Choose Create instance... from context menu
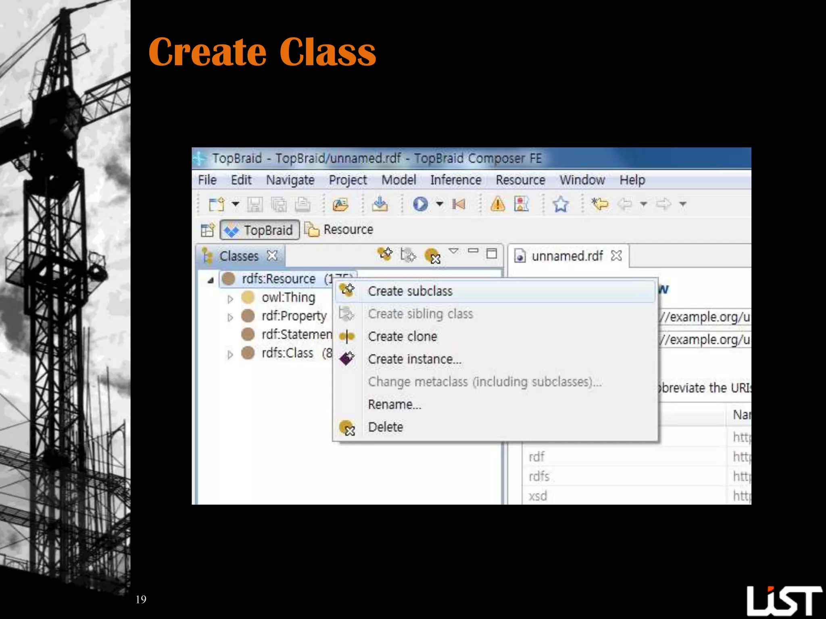This screenshot has width=826, height=619. coord(495,359)
